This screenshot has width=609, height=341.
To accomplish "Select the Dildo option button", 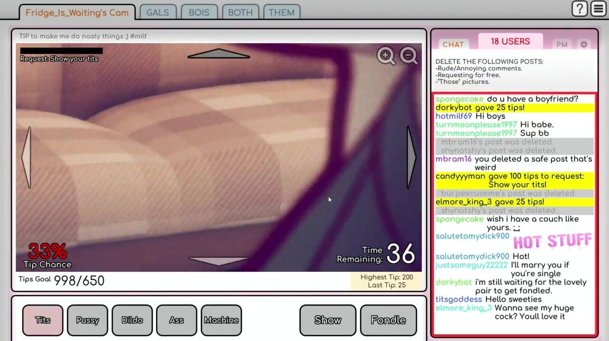I will pyautogui.click(x=132, y=320).
